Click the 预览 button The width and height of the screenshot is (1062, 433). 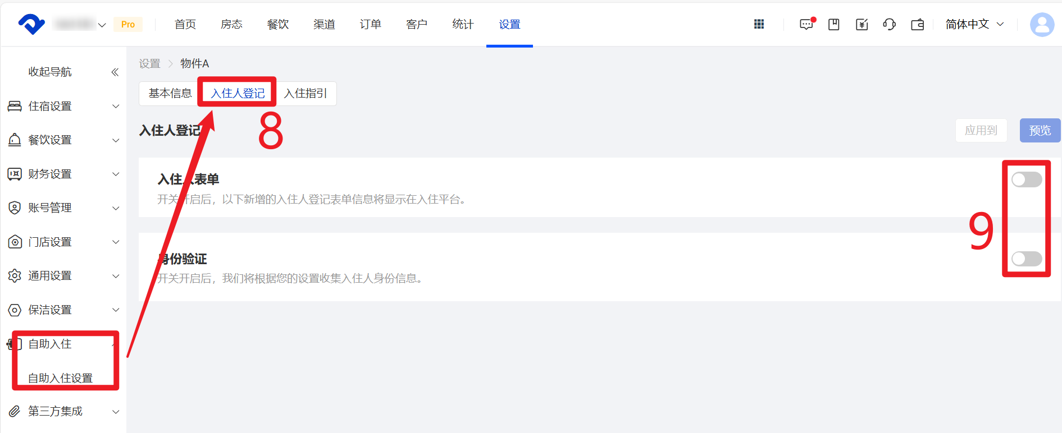(x=1039, y=130)
